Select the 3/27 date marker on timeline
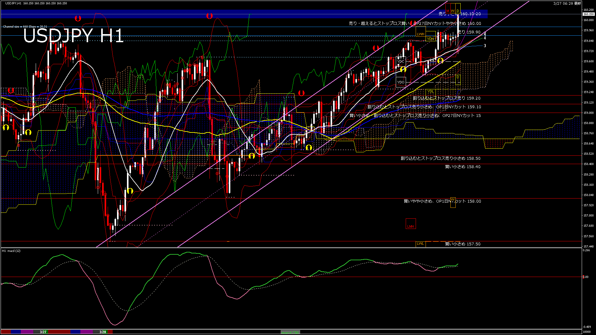This screenshot has height=335, width=596. point(43,332)
